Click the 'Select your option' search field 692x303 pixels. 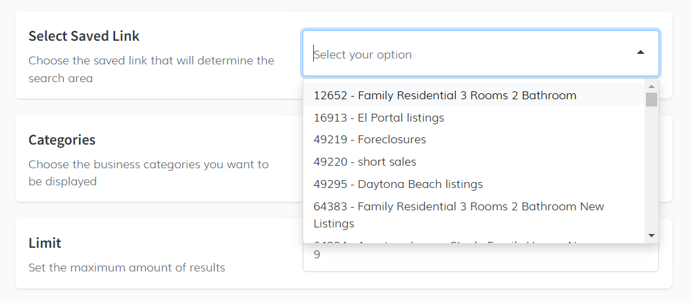(x=460, y=54)
